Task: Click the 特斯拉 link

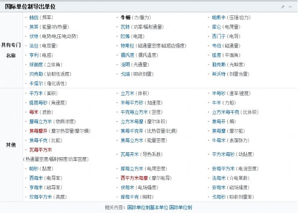Action: tap(128, 46)
